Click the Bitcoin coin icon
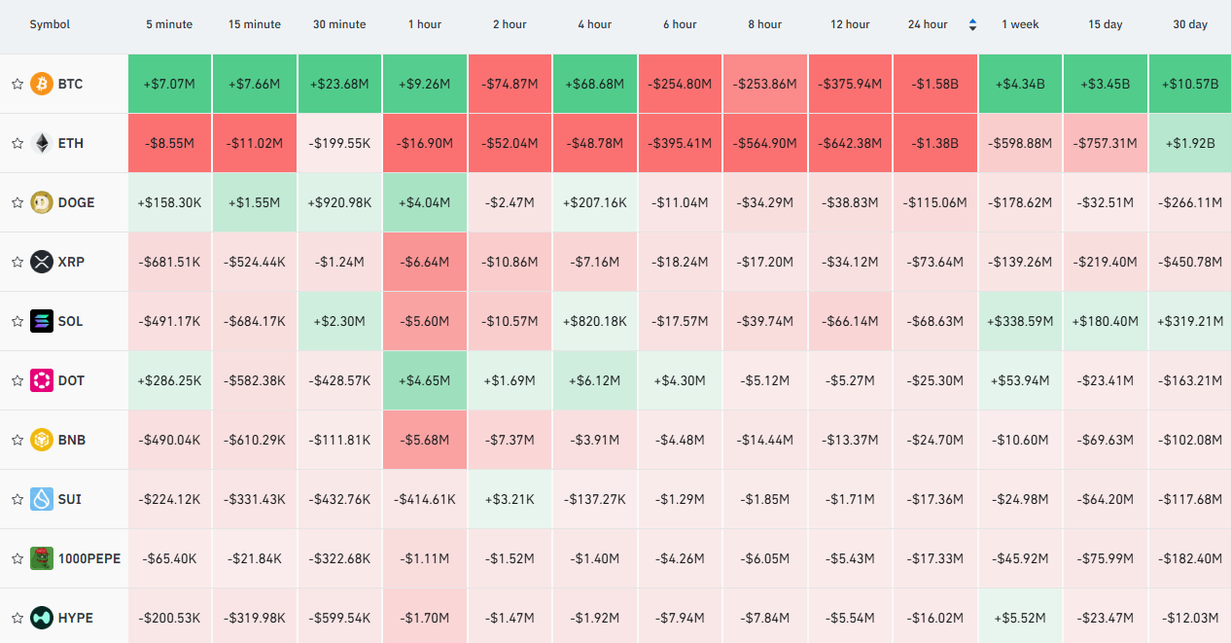Viewport: 1231px width, 643px height. click(42, 84)
